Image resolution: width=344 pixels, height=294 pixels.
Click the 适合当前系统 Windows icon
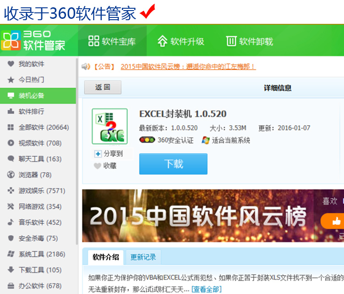[205, 140]
